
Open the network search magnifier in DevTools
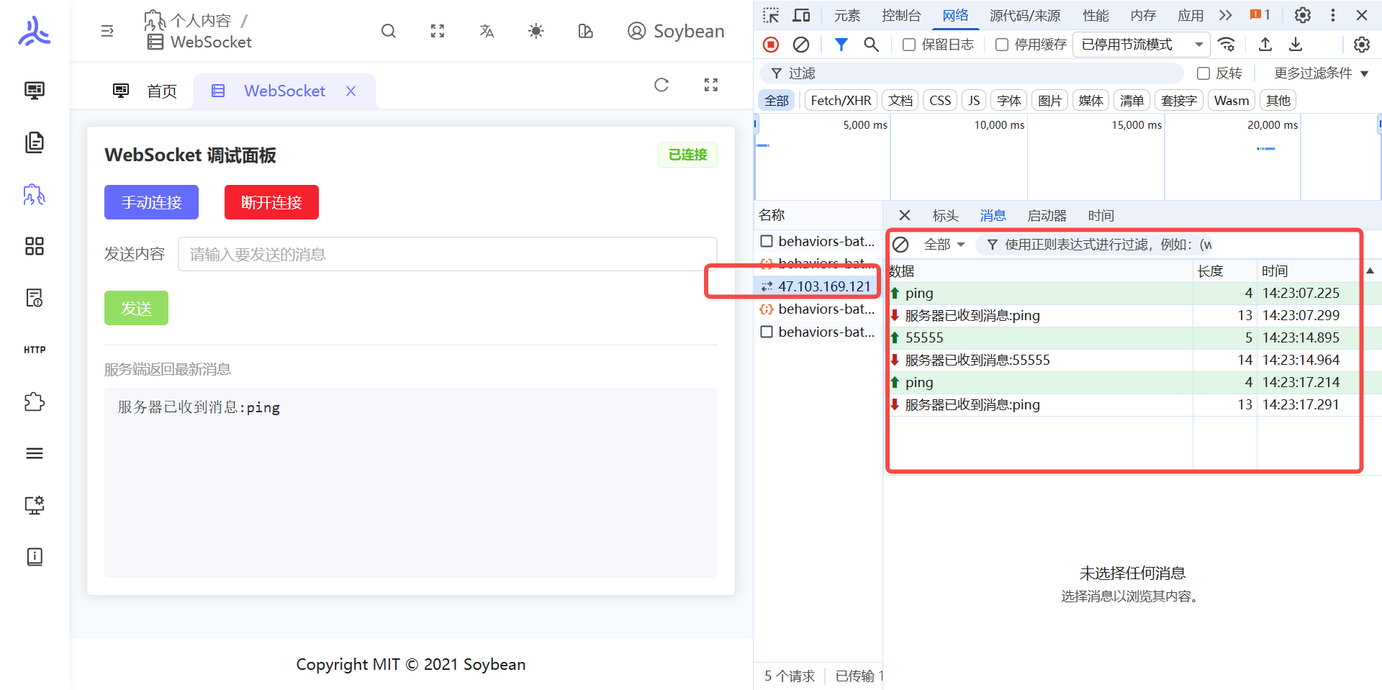pos(871,45)
